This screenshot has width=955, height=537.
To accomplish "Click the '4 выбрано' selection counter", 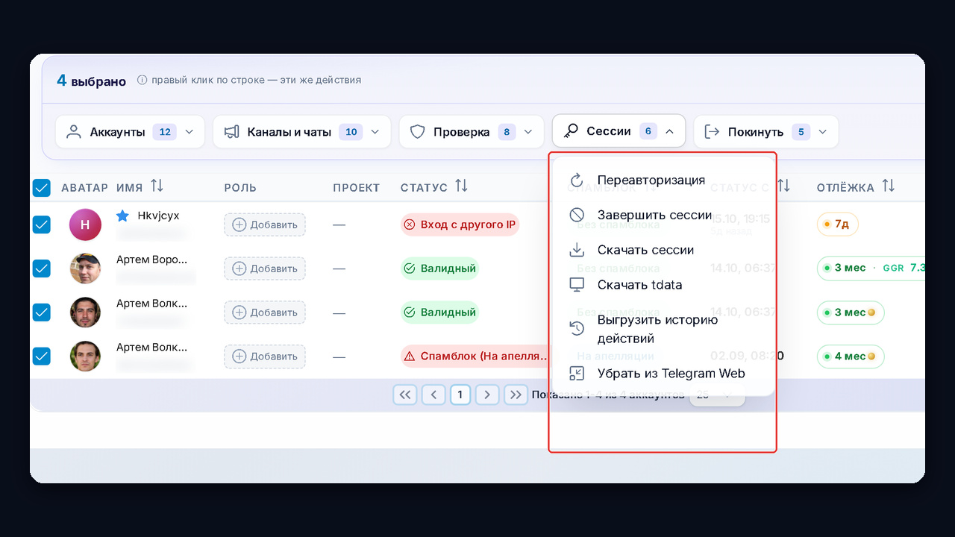I will click(92, 81).
